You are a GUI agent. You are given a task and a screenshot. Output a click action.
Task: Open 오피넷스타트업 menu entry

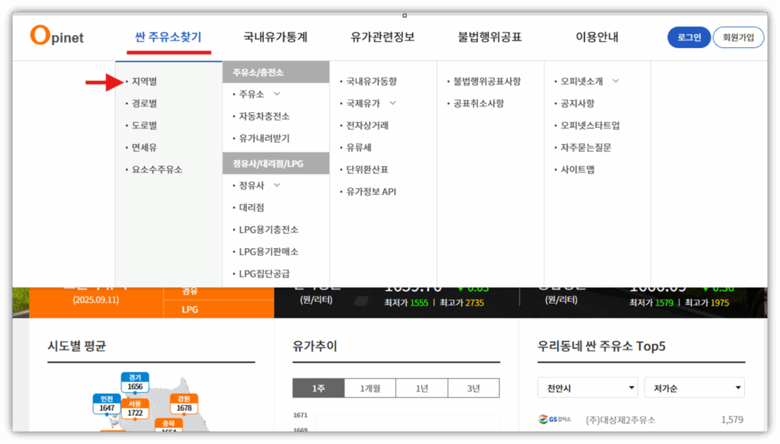tap(590, 126)
